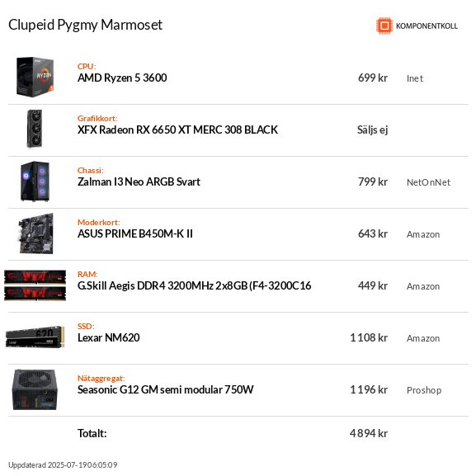The width and height of the screenshot is (476, 476).
Task: Open the G.Skill Aegis RAM sticks image
Action: pyautogui.click(x=35, y=285)
